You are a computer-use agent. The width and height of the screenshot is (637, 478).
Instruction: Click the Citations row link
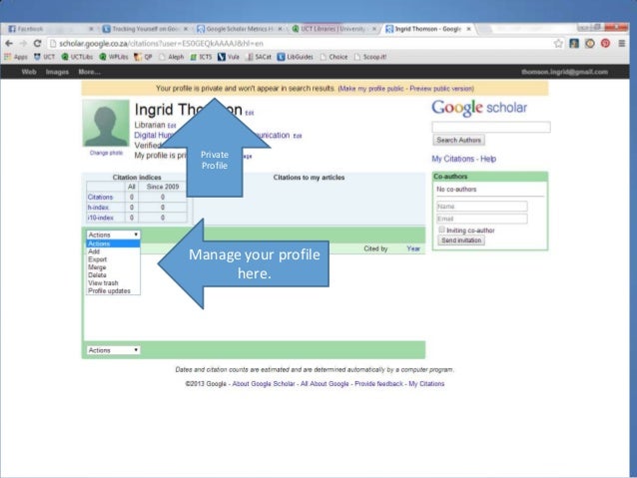click(x=100, y=197)
